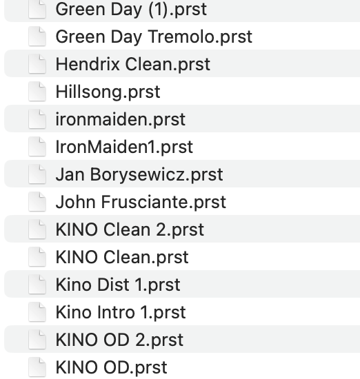Choose the Kino Dist 1.prst row
The height and width of the screenshot is (379, 360).
coord(182,285)
